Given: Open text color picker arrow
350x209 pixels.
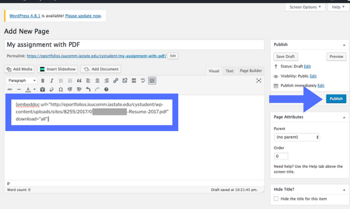Looking at the screenshot, I should [34, 89].
